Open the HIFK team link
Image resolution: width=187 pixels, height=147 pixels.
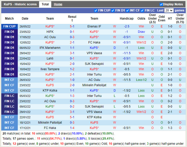pyautogui.click(x=50, y=32)
